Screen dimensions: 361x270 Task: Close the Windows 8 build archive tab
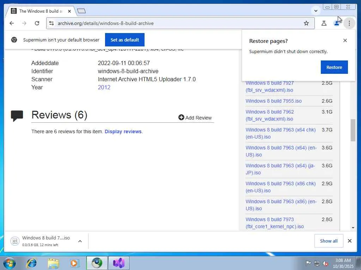click(x=69, y=11)
